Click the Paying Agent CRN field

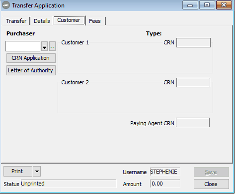coord(193,123)
